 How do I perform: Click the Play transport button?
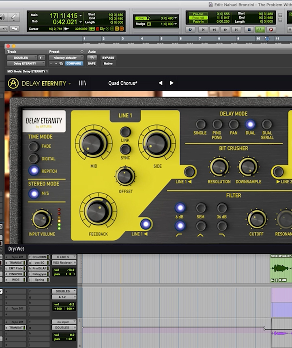[260, 29]
